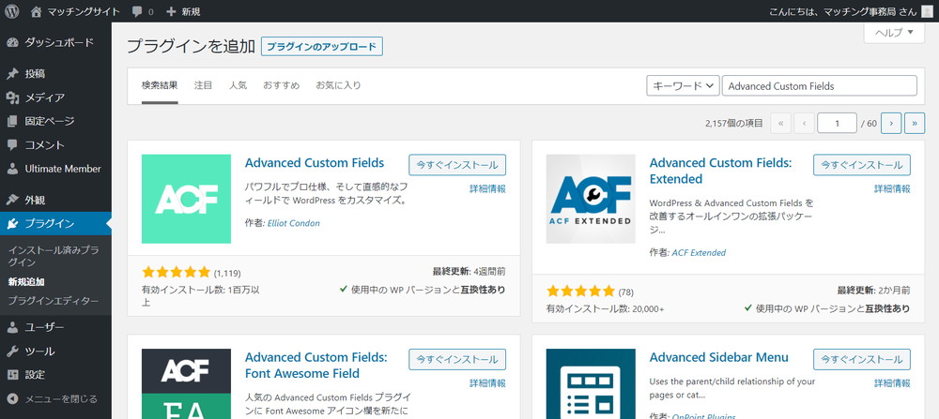
Task: Click the ツール wrench icon
Action: [12, 352]
